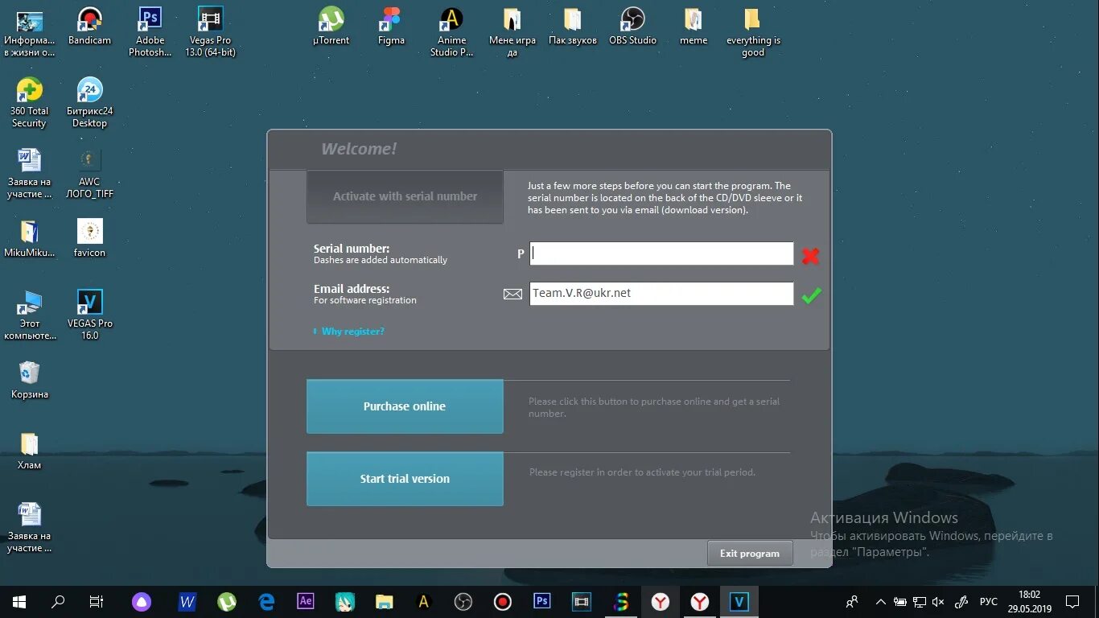Viewport: 1099px width, 618px height.
Task: Open the Windows Start menu
Action: point(19,601)
